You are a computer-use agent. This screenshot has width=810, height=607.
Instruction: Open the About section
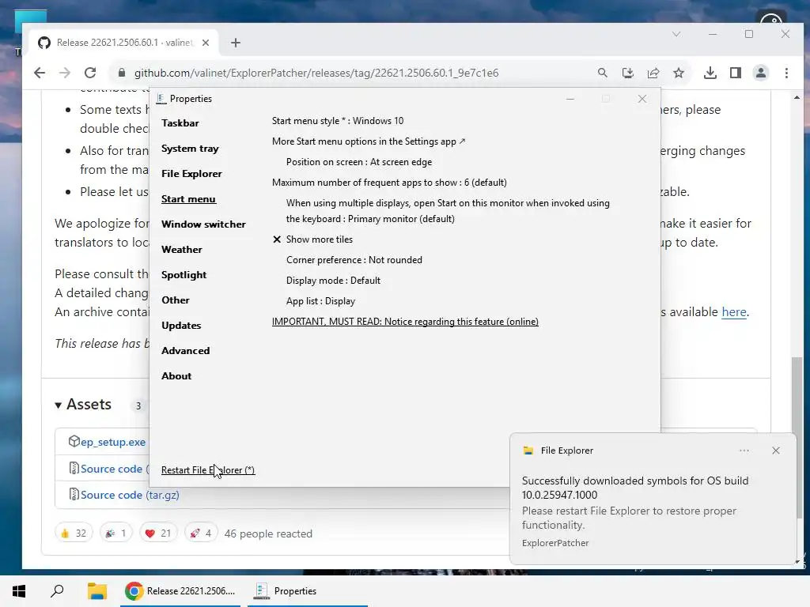coord(176,375)
